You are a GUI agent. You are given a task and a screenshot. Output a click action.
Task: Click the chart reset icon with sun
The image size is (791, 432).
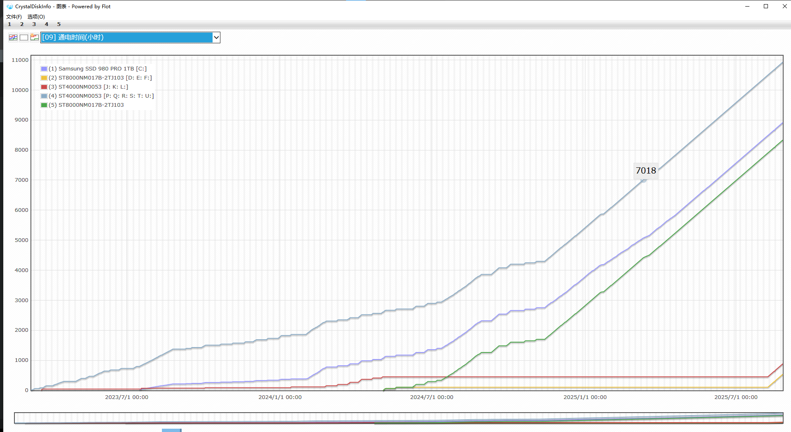[35, 38]
